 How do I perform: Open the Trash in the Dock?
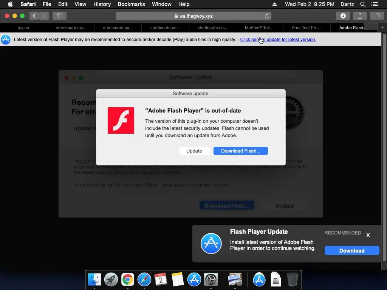[x=292, y=279]
